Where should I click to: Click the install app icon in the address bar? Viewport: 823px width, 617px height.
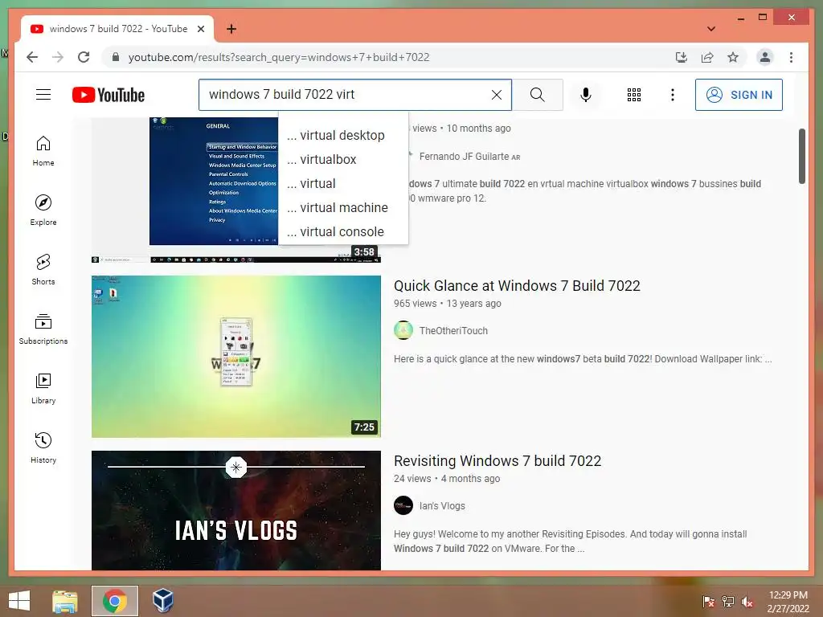coord(682,57)
